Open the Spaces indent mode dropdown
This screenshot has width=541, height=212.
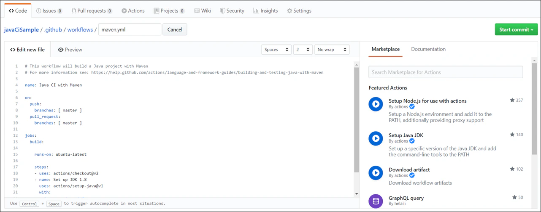276,50
